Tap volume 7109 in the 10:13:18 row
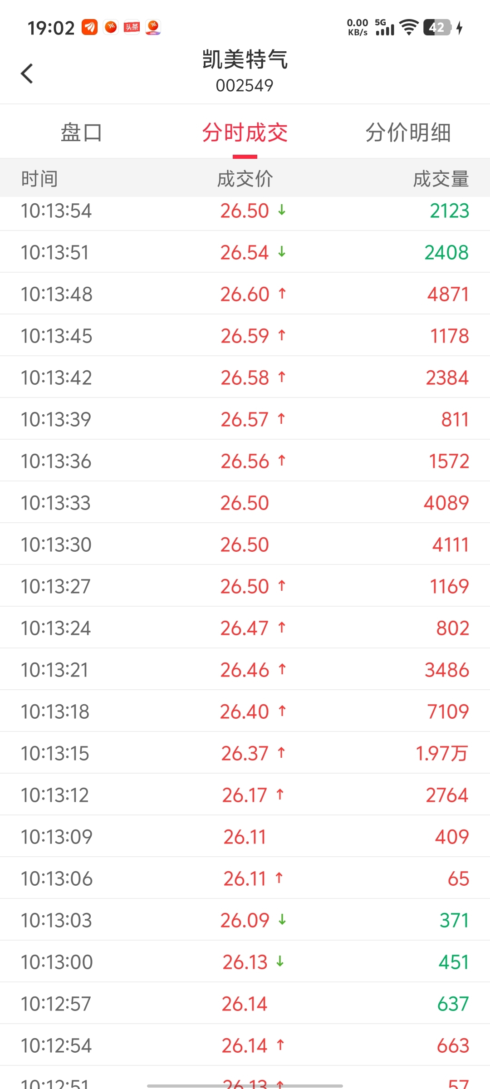This screenshot has width=490, height=1089. point(447,711)
